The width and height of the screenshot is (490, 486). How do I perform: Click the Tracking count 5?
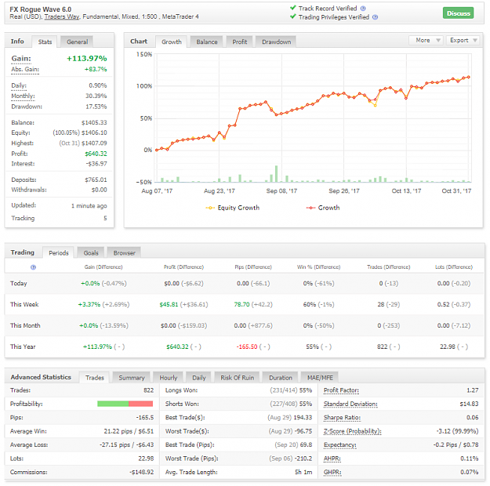click(105, 218)
